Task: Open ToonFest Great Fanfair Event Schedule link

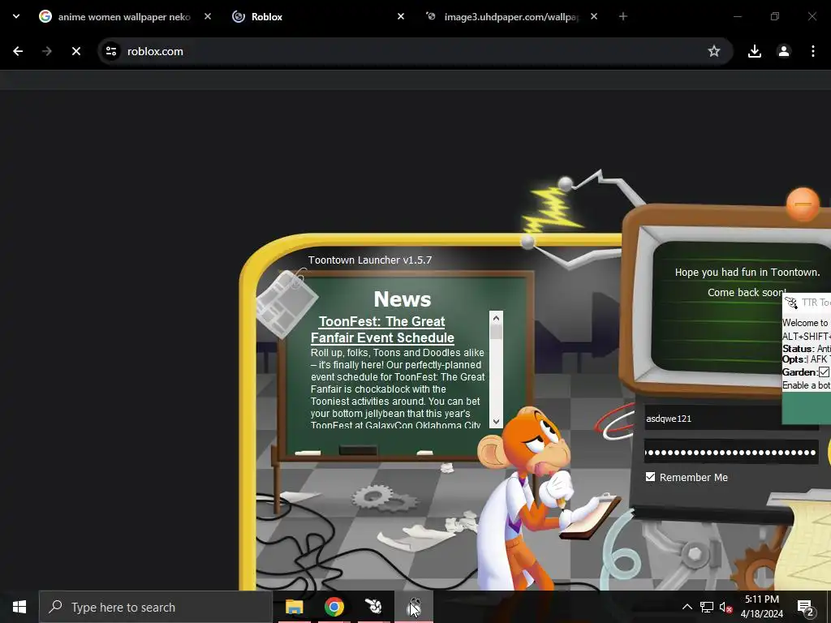Action: coord(382,329)
